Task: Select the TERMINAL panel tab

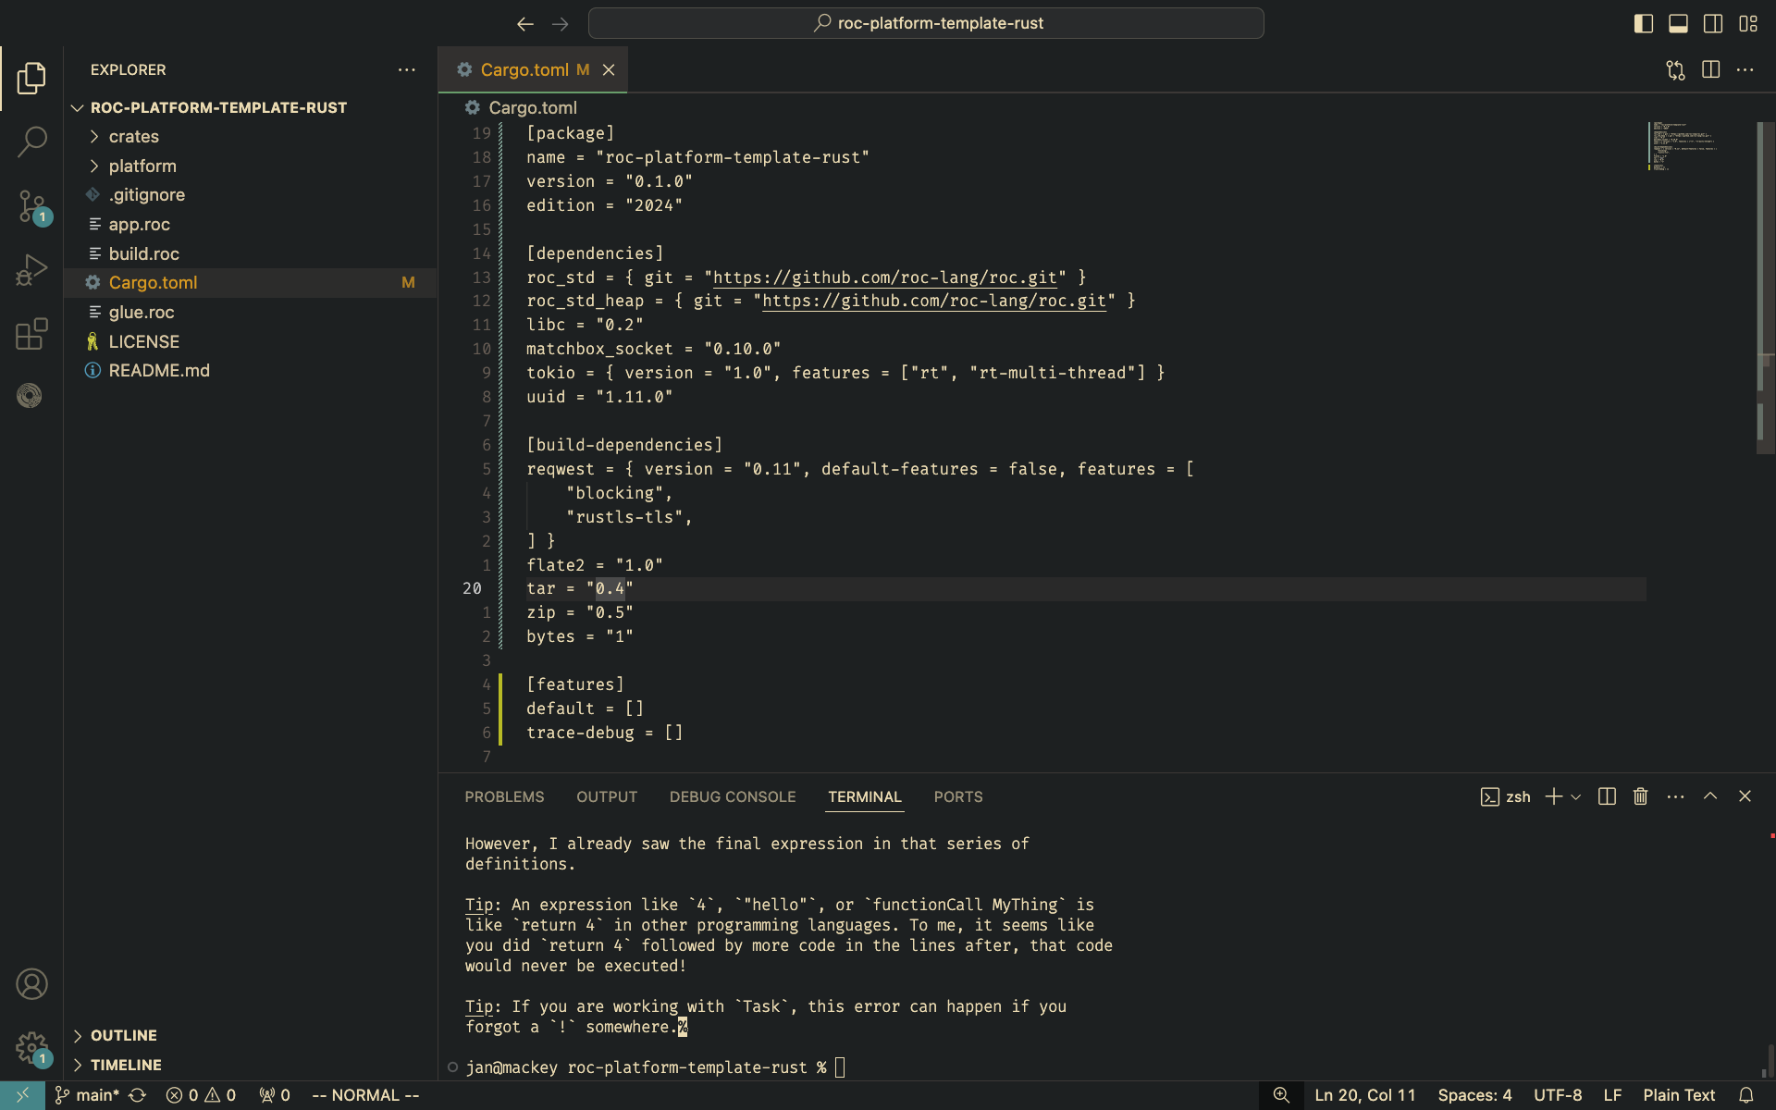Action: coord(865,797)
